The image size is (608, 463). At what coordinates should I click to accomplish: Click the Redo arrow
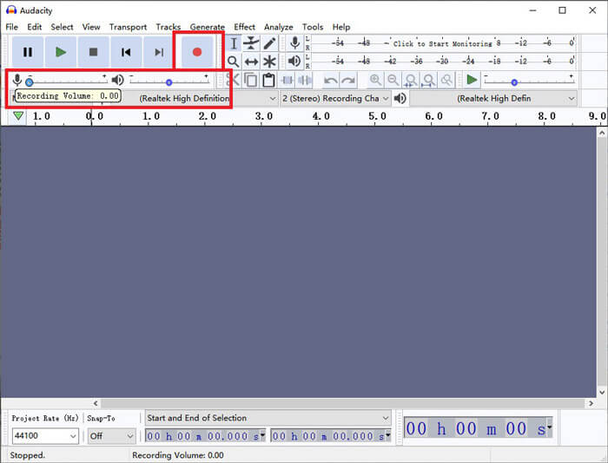click(348, 80)
